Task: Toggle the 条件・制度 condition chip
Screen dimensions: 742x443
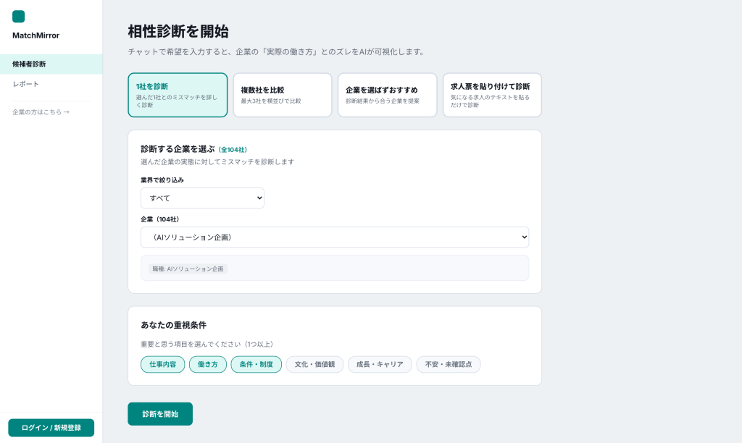Action: pos(256,365)
